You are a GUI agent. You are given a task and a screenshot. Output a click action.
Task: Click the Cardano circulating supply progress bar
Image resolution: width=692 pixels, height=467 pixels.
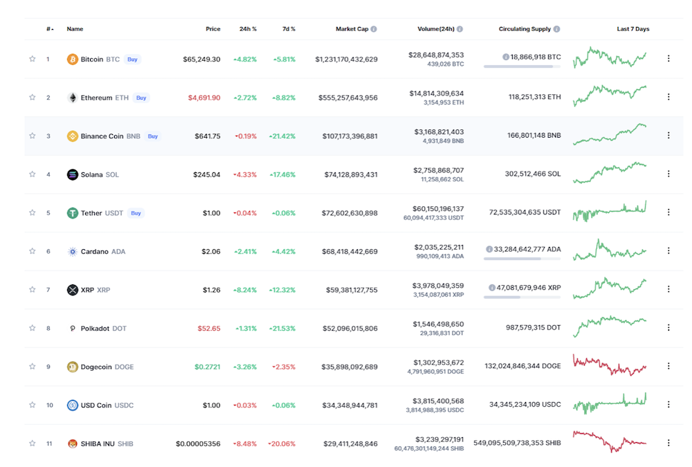[x=522, y=259]
